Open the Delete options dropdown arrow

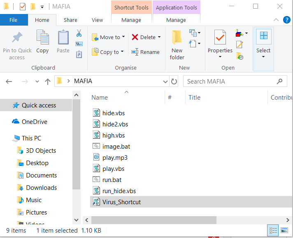(x=159, y=37)
